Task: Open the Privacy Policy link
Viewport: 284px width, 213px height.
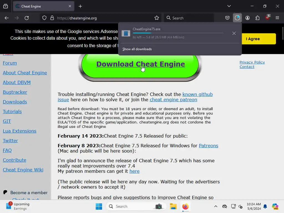Action: coord(252,62)
